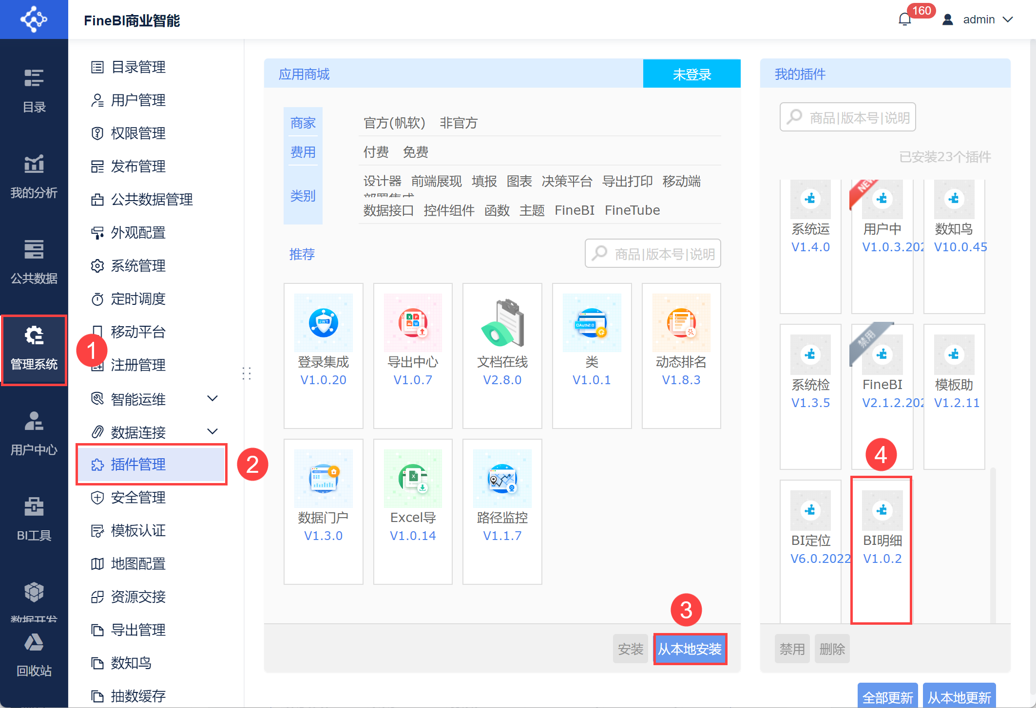Click the 未登录 login button

pyautogui.click(x=692, y=74)
